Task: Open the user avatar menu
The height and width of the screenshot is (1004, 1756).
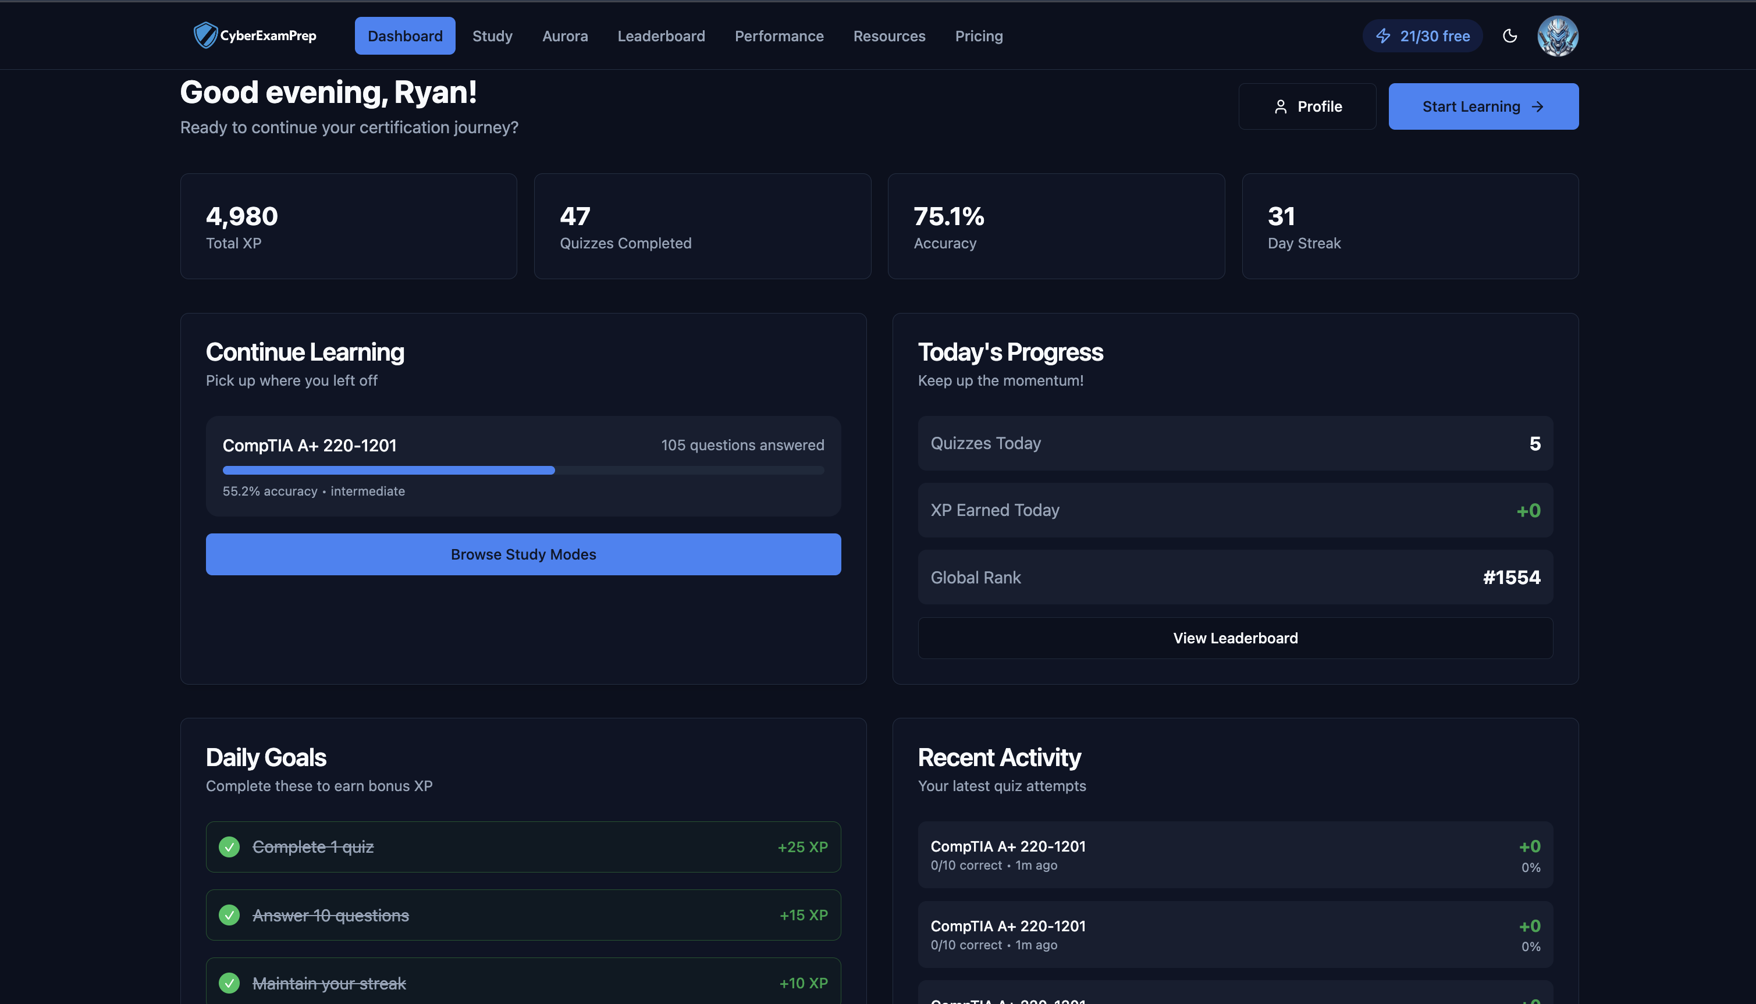Action: (1558, 36)
